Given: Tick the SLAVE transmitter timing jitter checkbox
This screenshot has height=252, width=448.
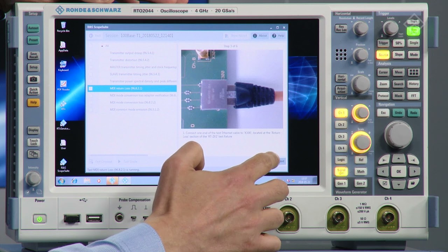Looking at the screenshot, I should coord(90,74).
